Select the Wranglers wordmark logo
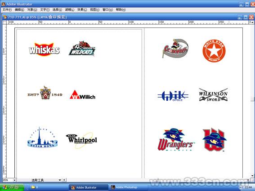The image size is (255, 191). [x=176, y=139]
